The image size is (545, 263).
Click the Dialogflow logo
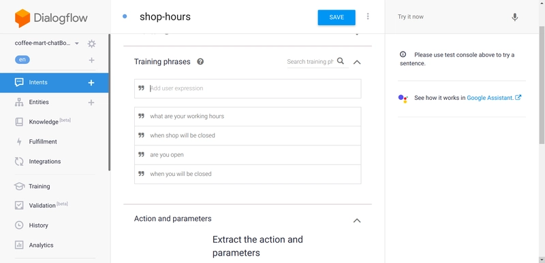click(x=51, y=18)
